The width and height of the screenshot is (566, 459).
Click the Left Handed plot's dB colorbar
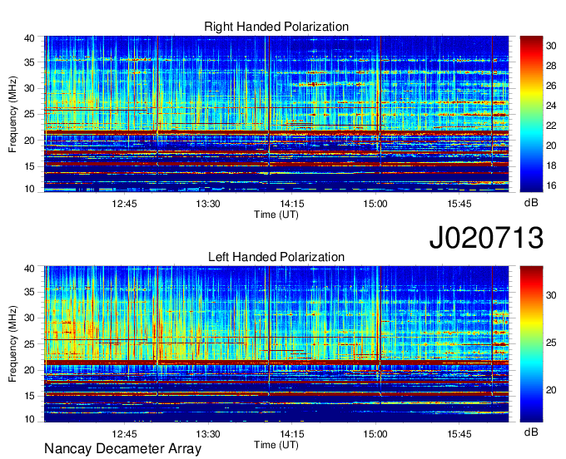[x=531, y=344]
